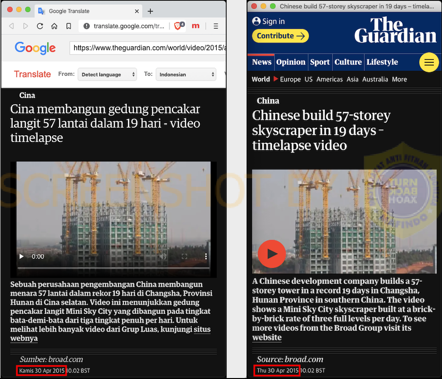Click the 'China' section link on Guardian

click(x=268, y=101)
